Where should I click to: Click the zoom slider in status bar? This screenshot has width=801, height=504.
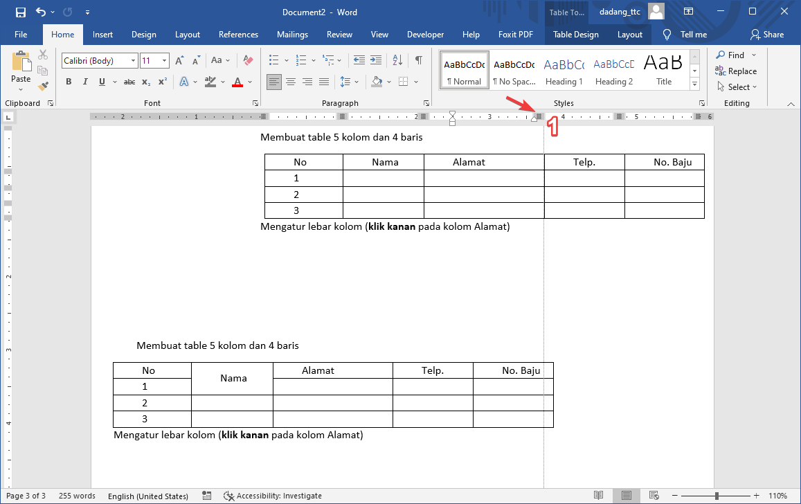(717, 496)
